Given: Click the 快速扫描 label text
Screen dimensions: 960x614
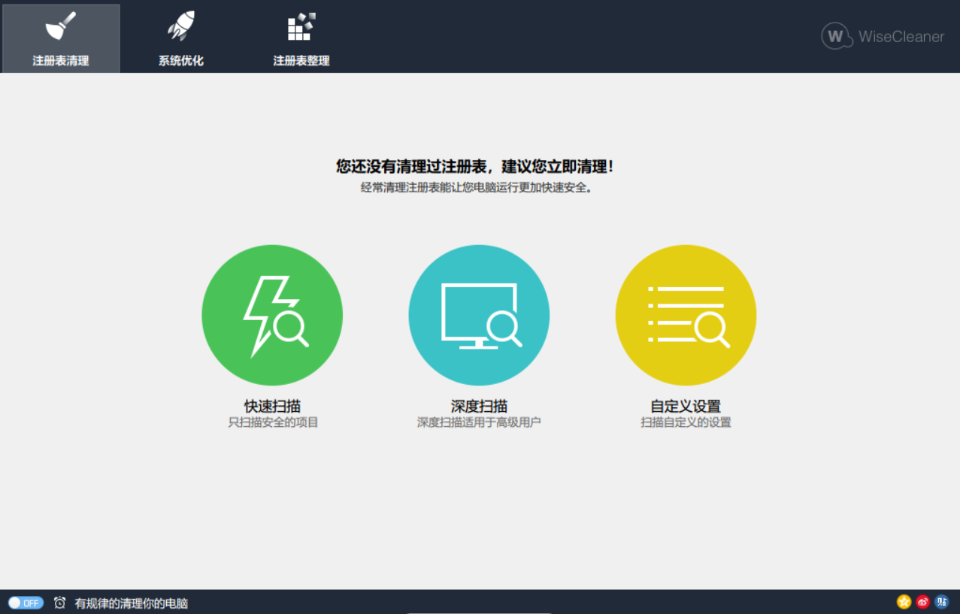Looking at the screenshot, I should (272, 405).
